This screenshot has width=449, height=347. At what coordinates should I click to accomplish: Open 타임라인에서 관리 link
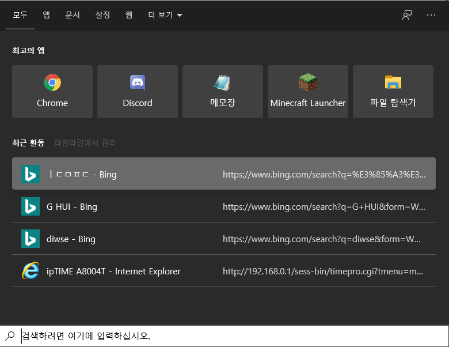coord(85,143)
